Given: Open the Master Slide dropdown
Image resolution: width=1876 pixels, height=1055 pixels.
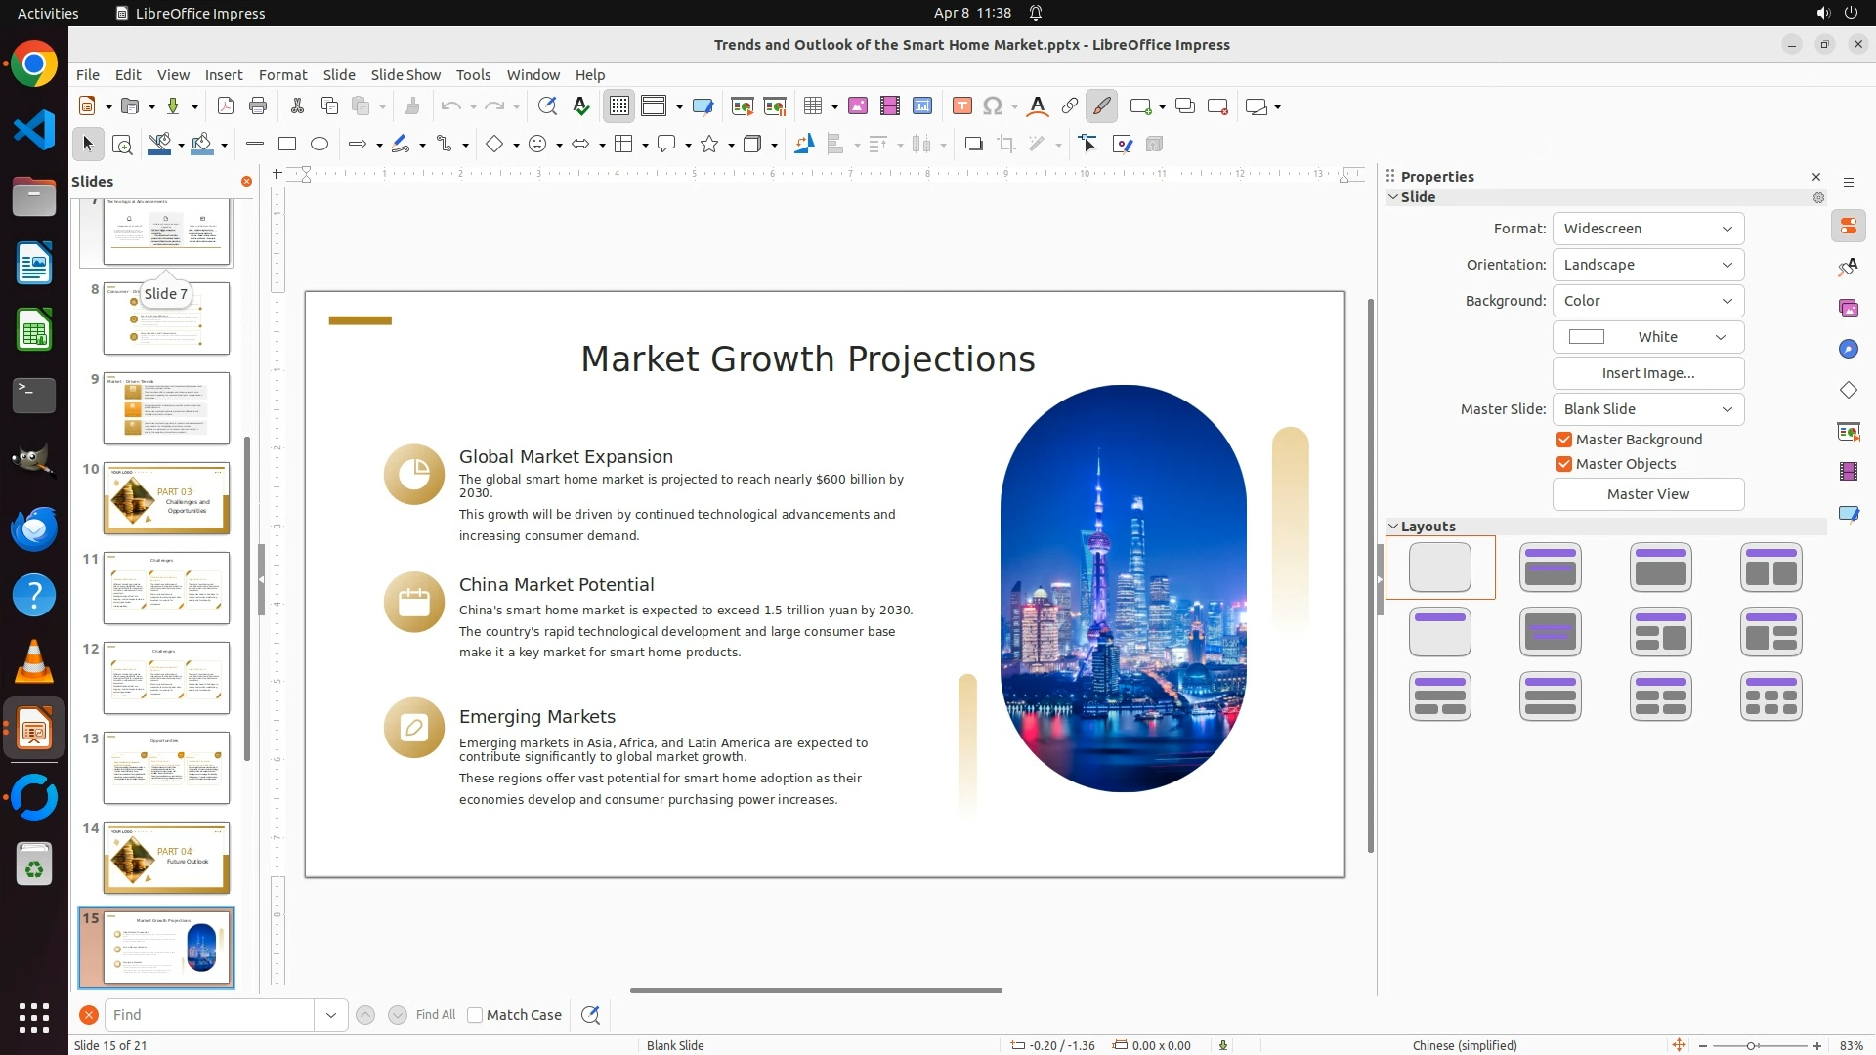Looking at the screenshot, I should (1647, 409).
